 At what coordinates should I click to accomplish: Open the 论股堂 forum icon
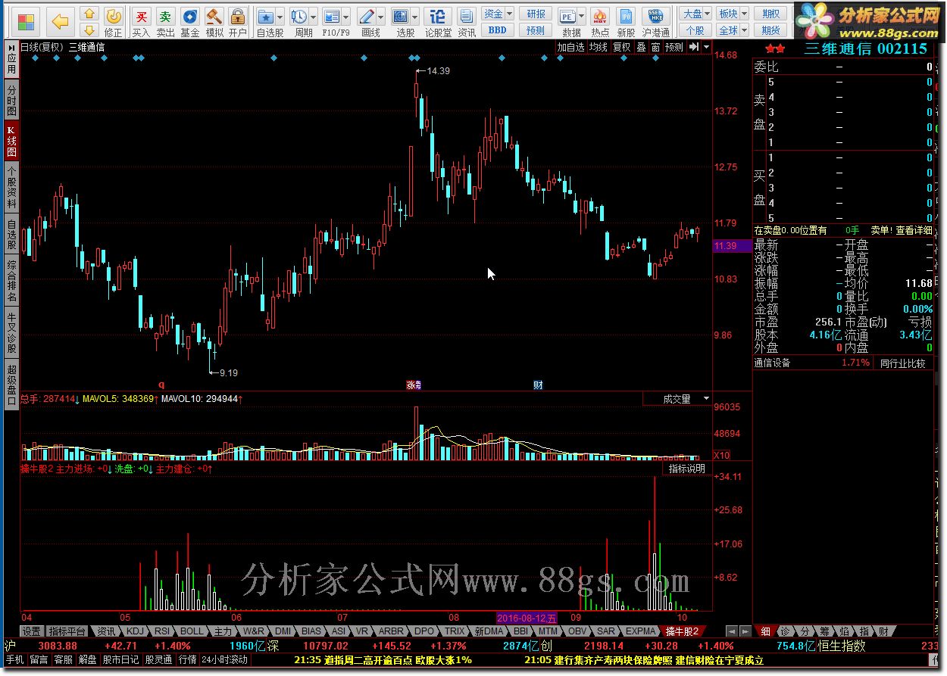point(438,22)
